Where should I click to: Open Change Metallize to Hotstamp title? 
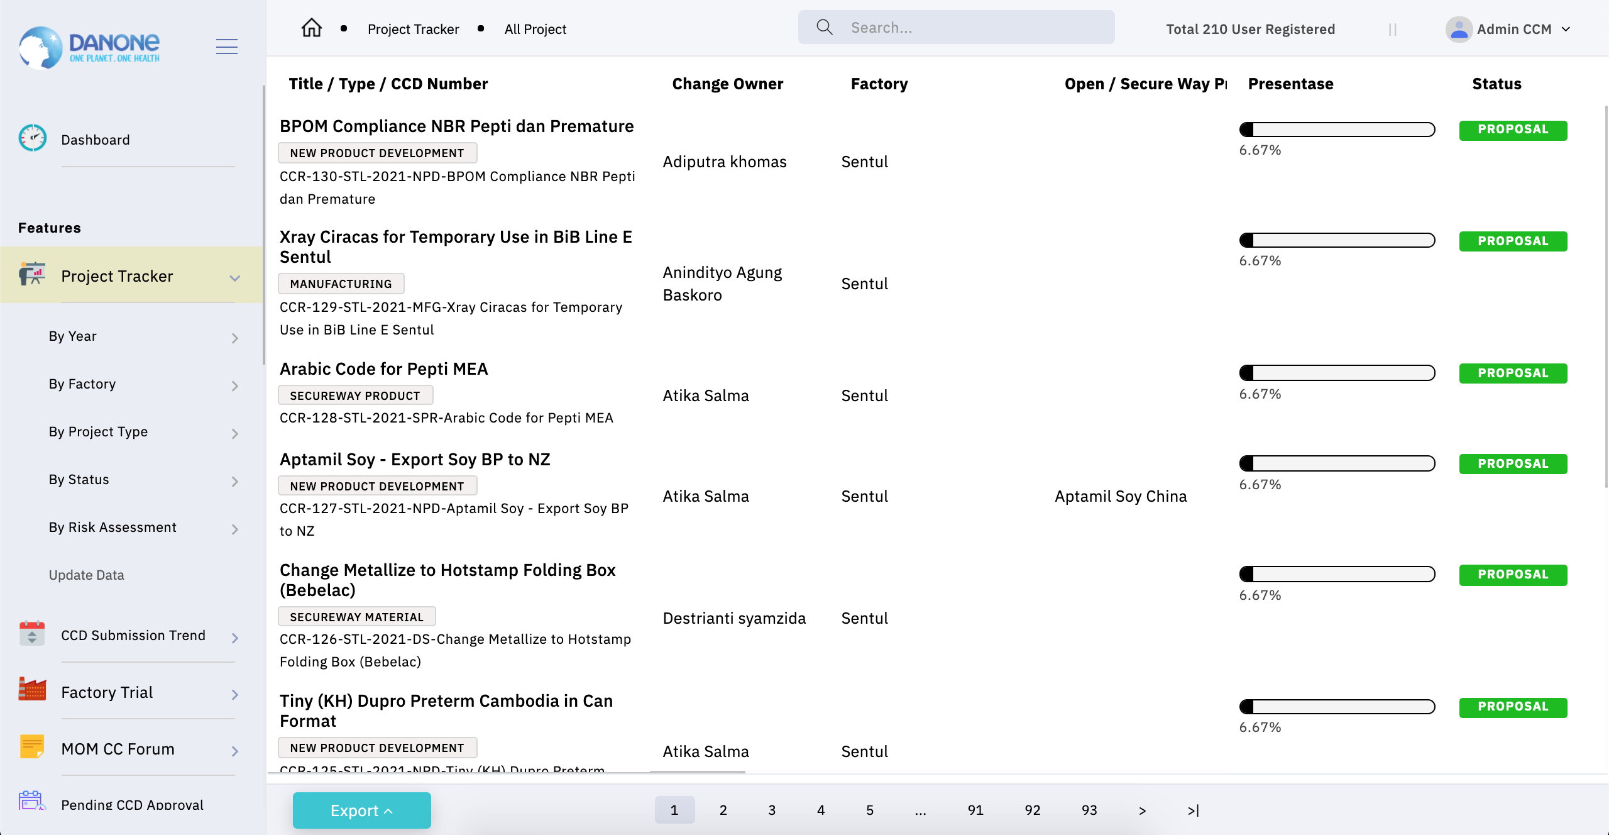pyautogui.click(x=448, y=580)
